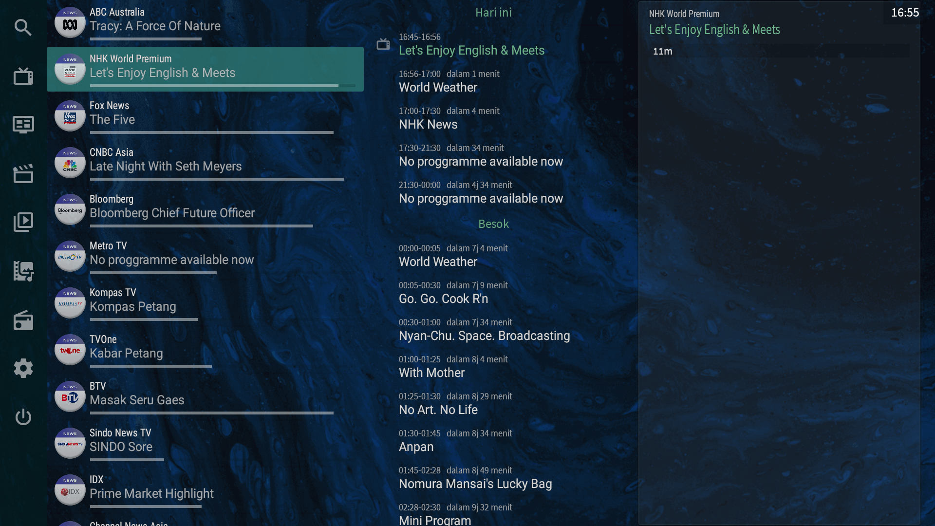
Task: Open the video library icon
Action: pos(23,222)
